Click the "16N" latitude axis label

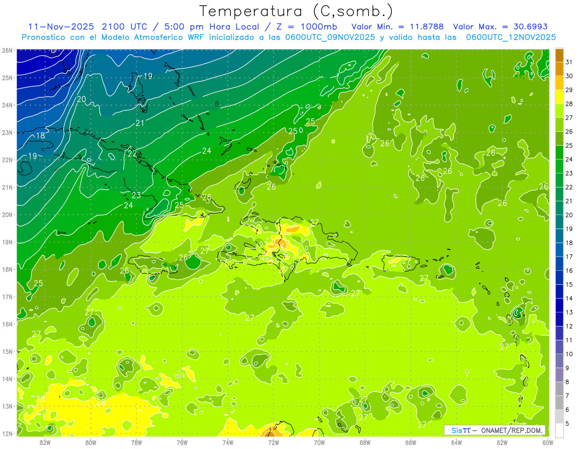coord(7,324)
